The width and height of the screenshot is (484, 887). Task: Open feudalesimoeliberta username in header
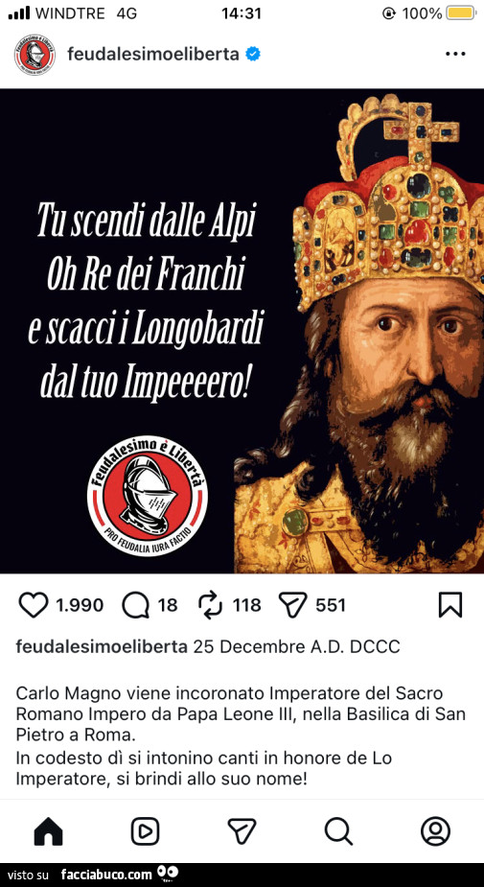coord(152,55)
